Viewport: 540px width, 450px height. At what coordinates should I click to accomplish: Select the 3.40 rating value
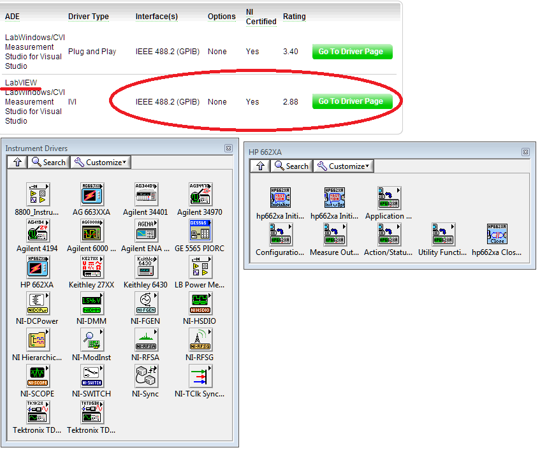(x=290, y=52)
